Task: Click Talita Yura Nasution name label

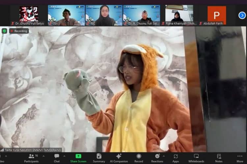Action: [33, 150]
